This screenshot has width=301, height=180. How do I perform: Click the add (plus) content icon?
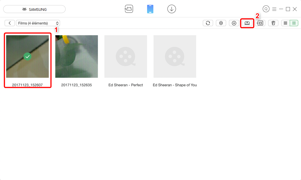click(234, 23)
